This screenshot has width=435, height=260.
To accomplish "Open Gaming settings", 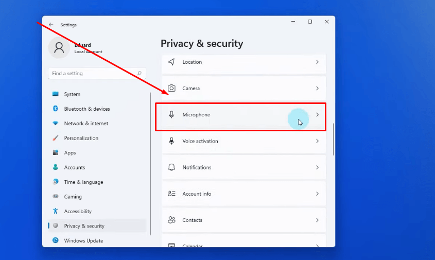I will 97,197.
